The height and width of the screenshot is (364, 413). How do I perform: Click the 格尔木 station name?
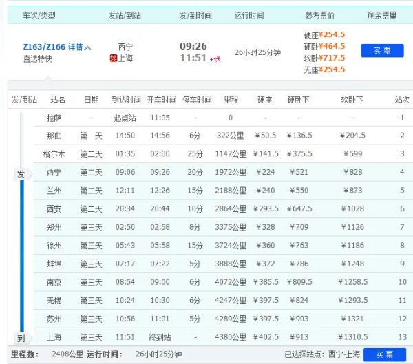click(54, 154)
